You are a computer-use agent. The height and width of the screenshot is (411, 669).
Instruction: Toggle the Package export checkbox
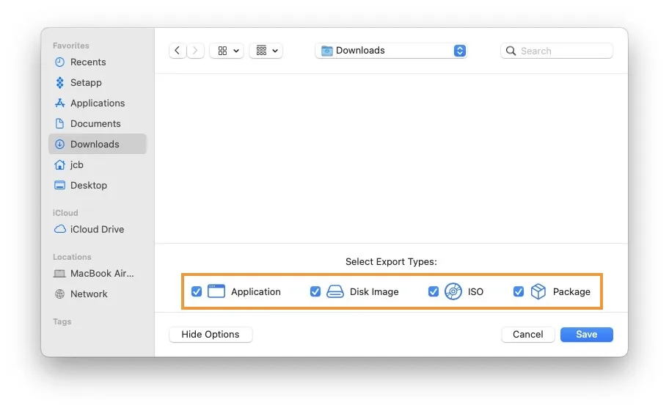[519, 291]
